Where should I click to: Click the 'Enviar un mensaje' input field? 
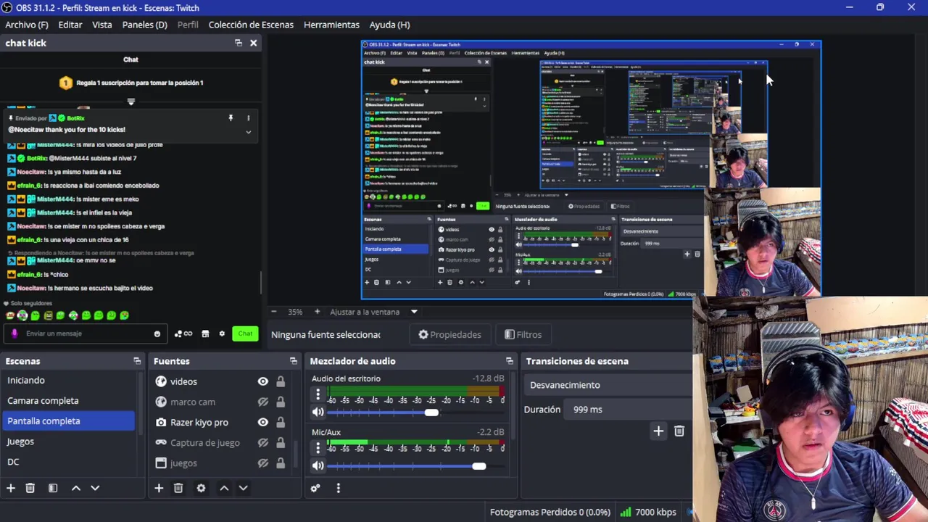[x=87, y=333]
